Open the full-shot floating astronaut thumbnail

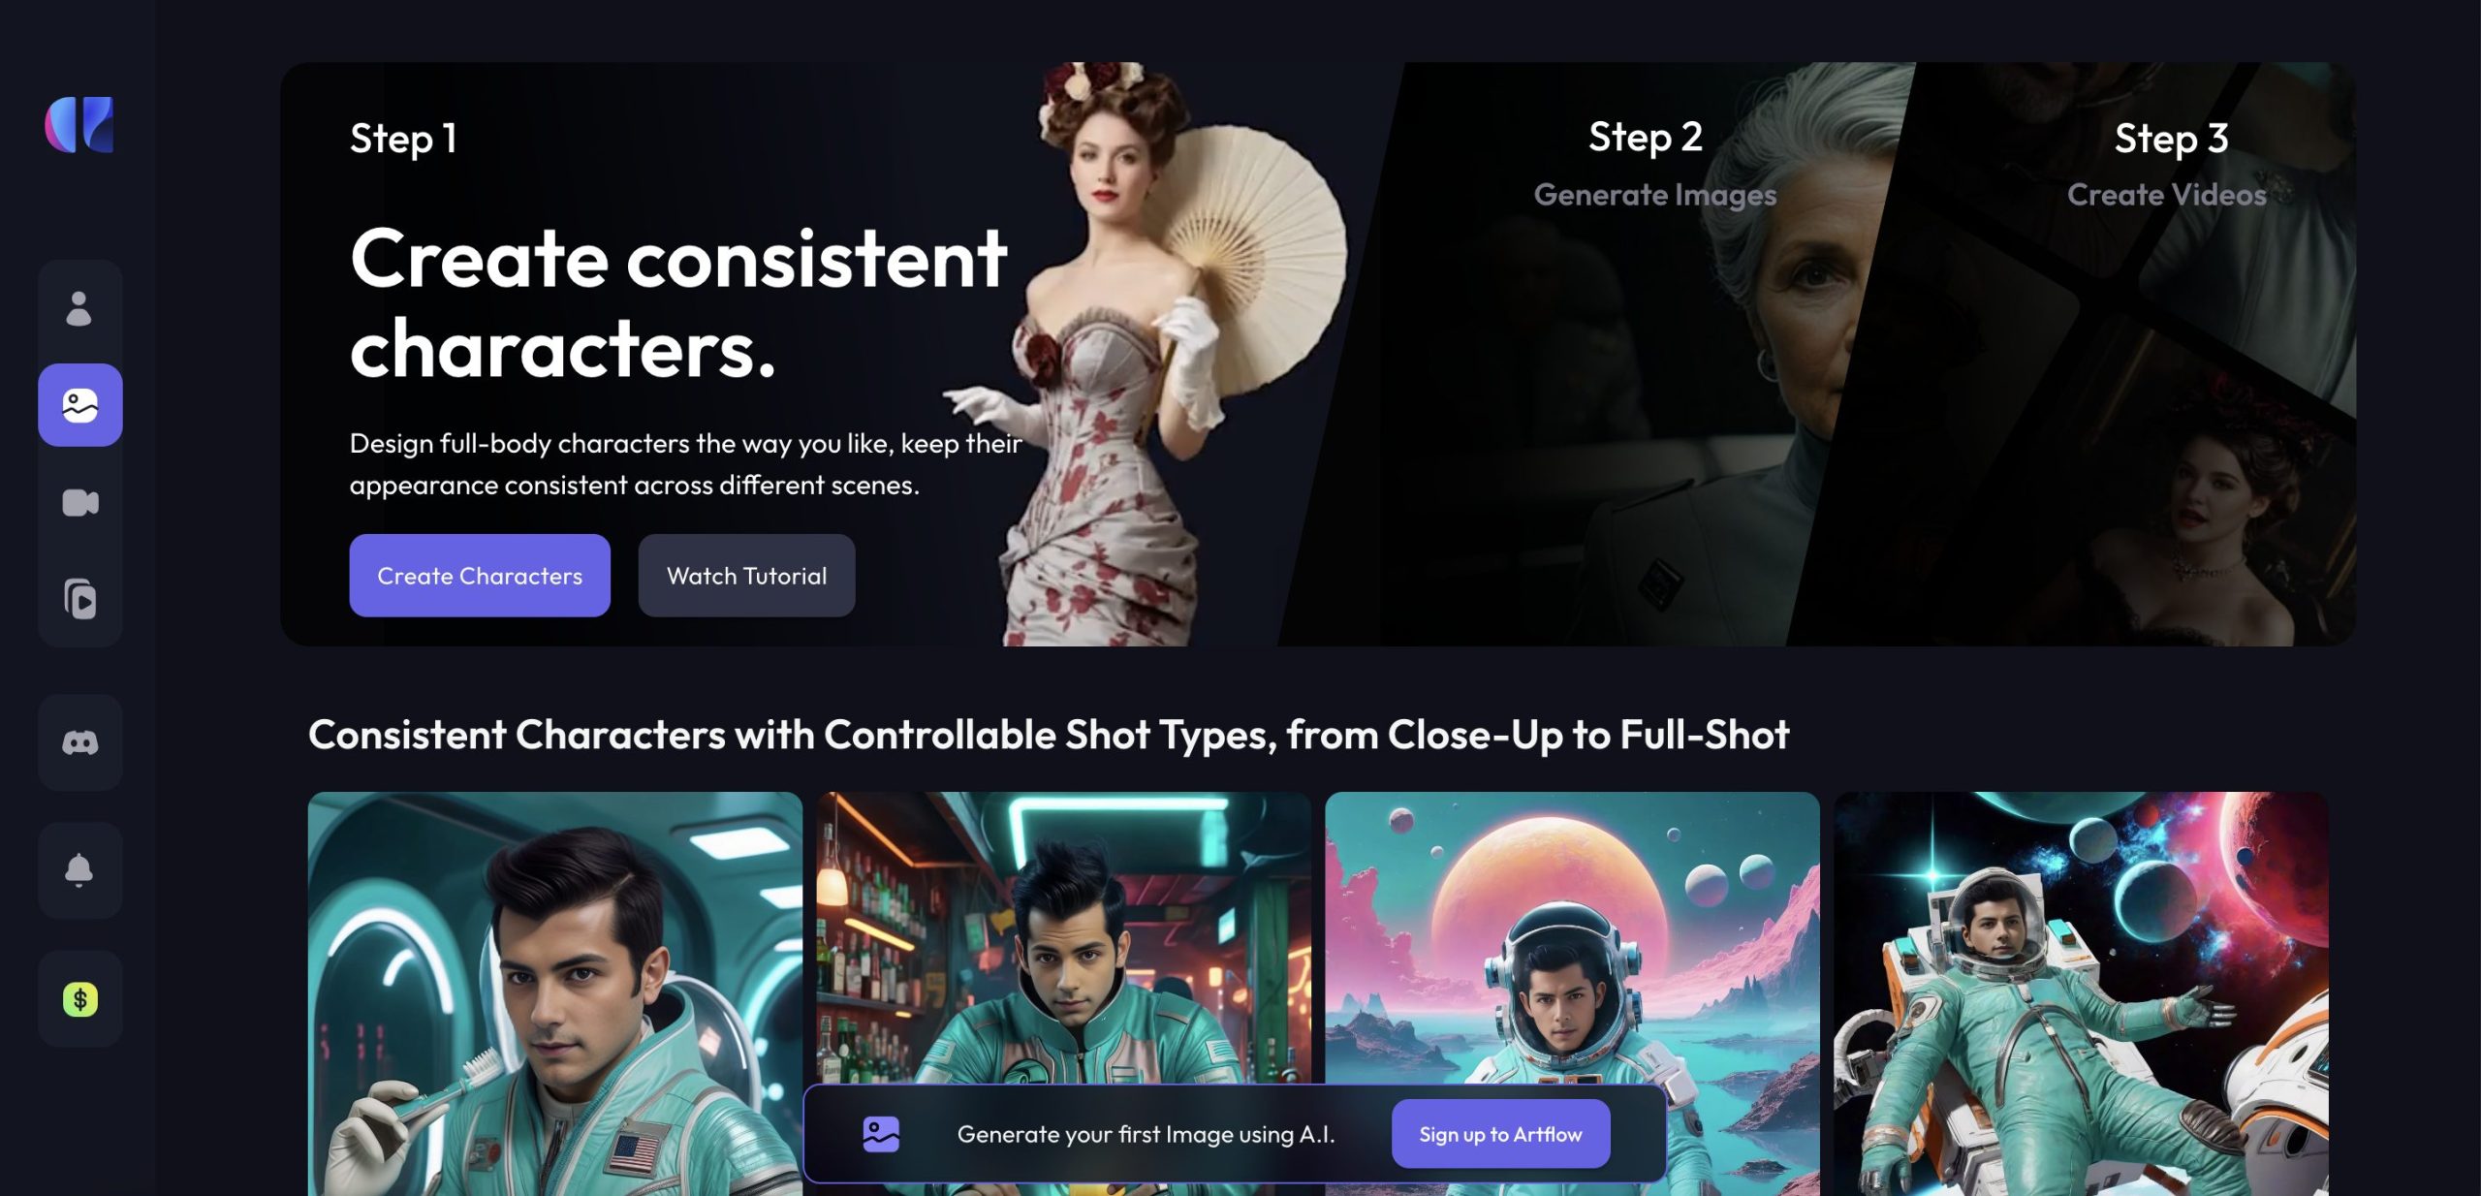pyautogui.click(x=2081, y=993)
